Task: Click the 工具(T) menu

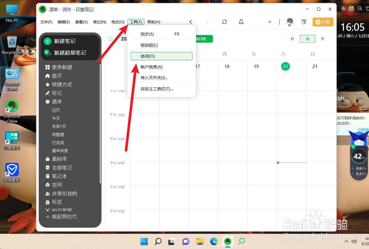Action: [136, 22]
